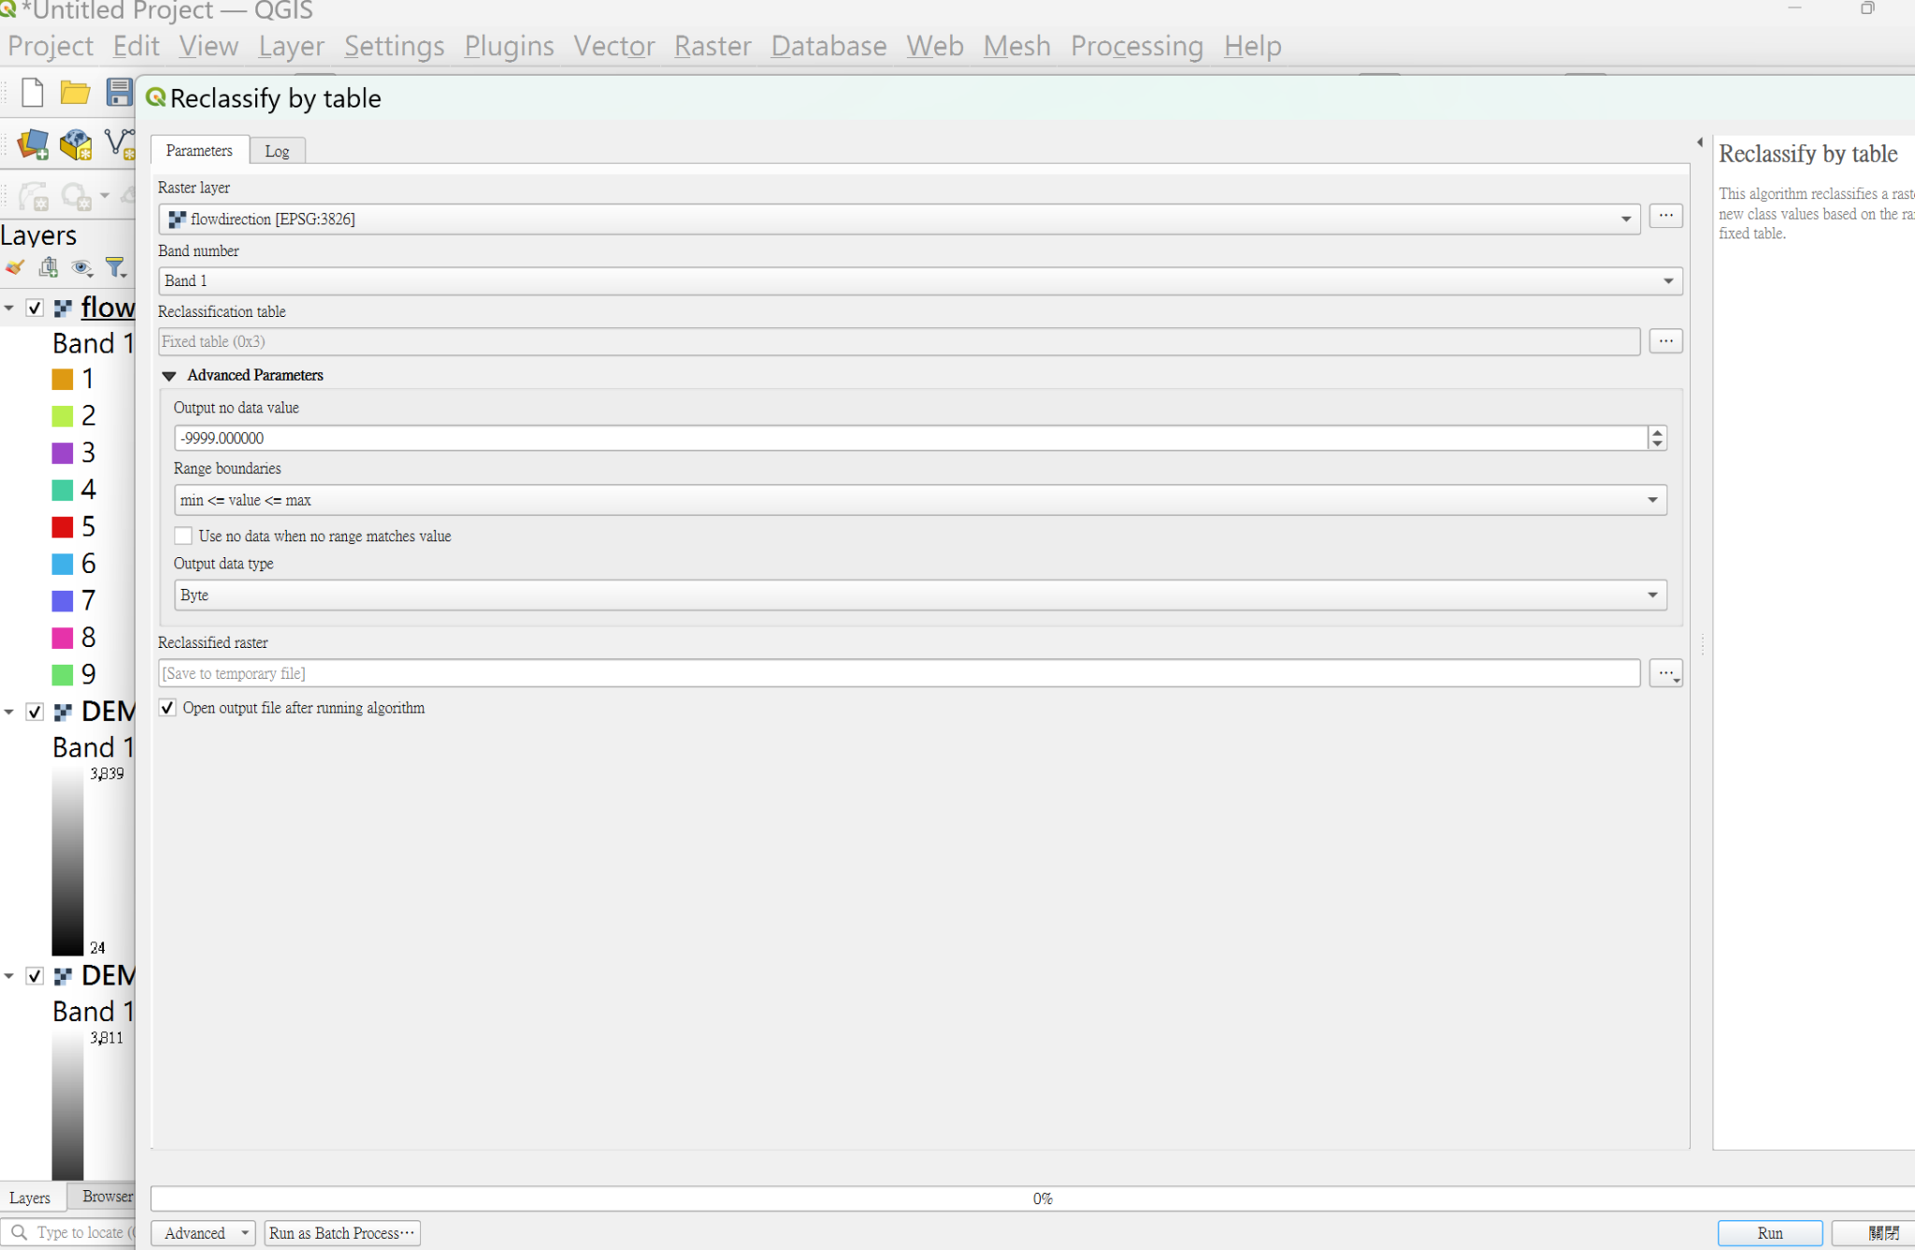
Task: Toggle visibility of the first DEM layer
Action: point(35,712)
